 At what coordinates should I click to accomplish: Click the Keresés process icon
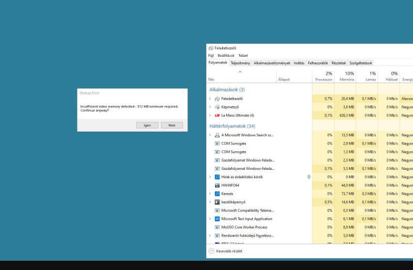(217, 194)
